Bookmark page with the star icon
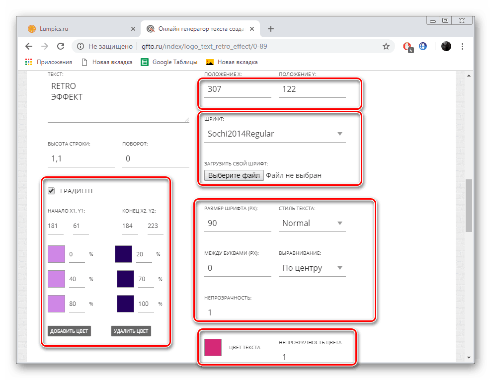This screenshot has height=380, width=491. (x=386, y=46)
